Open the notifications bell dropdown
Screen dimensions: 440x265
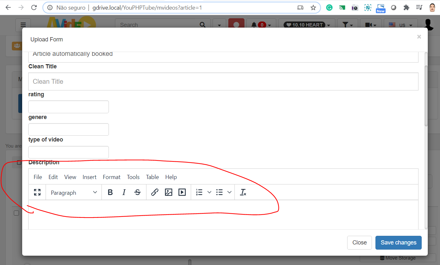point(261,25)
